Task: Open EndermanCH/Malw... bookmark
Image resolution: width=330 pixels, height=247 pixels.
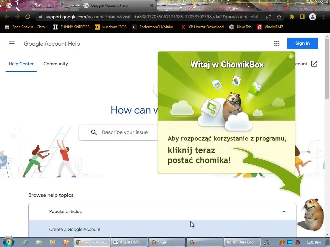Action: pos(154,27)
